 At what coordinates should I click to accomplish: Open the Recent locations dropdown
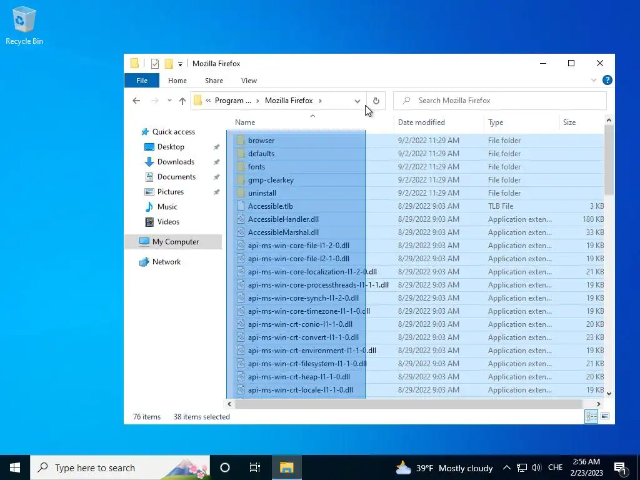click(x=169, y=101)
